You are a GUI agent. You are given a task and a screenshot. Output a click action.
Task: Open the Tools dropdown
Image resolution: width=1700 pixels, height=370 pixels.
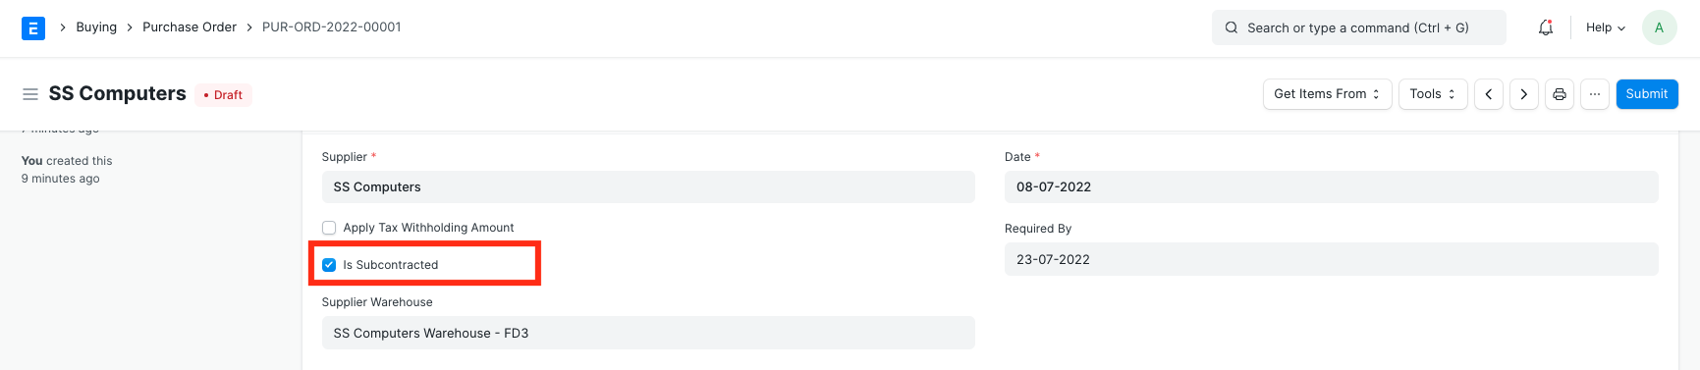(x=1433, y=94)
